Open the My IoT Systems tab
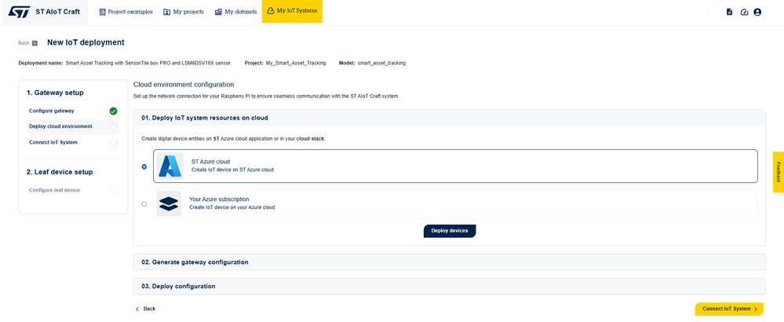784x322 pixels. coord(292,12)
